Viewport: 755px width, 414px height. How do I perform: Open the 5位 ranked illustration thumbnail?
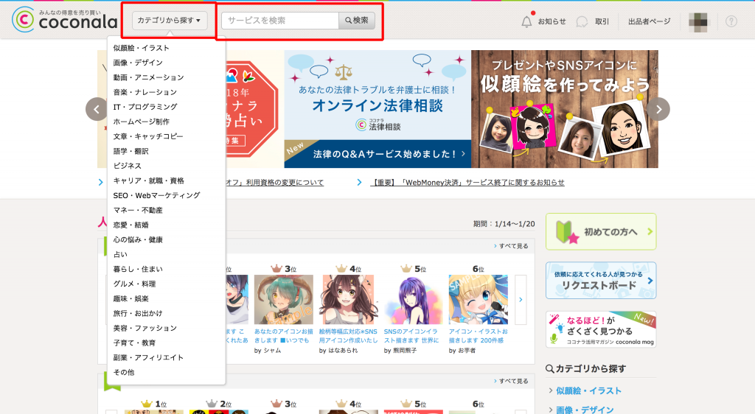413,300
